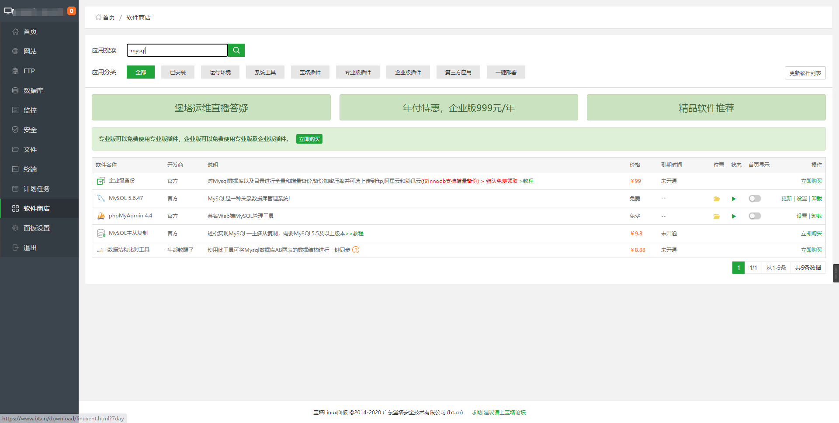Image resolution: width=839 pixels, height=423 pixels.
Task: Switch to the 一键部署 category tab
Action: pyautogui.click(x=506, y=72)
